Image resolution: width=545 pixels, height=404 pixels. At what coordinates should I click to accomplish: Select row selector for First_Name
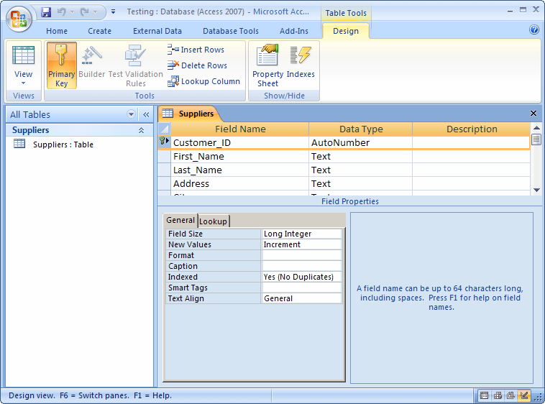(164, 156)
